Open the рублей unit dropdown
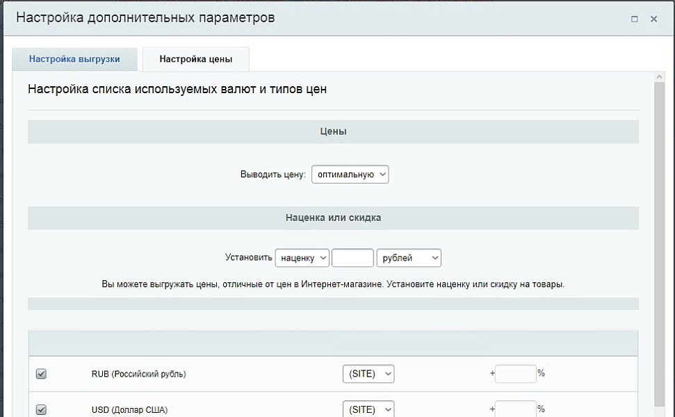This screenshot has width=675, height=417. tap(409, 258)
